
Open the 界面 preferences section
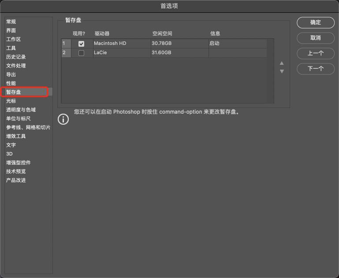(11, 30)
